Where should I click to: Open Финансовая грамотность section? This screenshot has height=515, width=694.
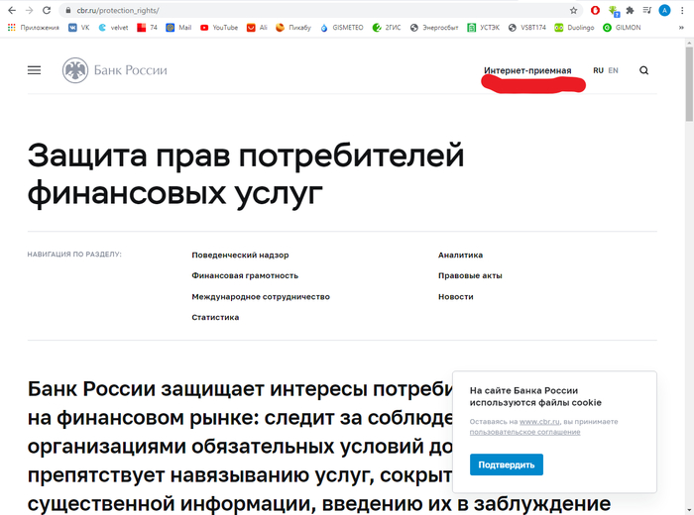pos(245,275)
